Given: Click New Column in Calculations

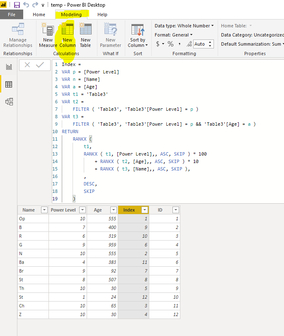Looking at the screenshot, I should point(68,35).
